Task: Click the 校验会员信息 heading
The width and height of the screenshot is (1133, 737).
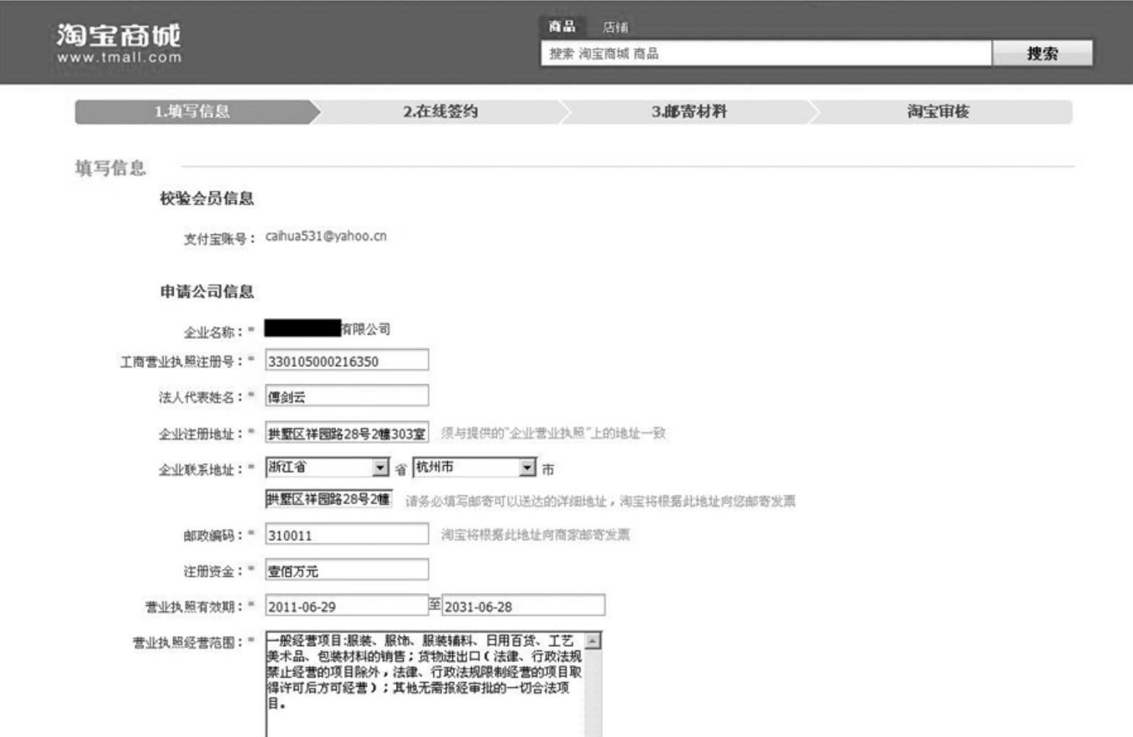Action: (207, 198)
